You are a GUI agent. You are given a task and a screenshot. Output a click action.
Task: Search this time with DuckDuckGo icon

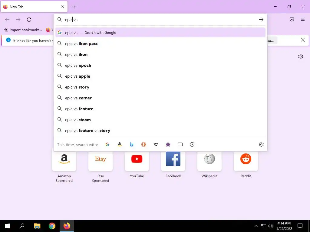coord(144,144)
